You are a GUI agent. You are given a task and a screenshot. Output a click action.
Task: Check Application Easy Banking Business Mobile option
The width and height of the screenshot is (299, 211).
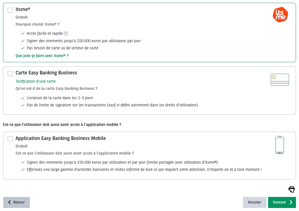(x=10, y=139)
